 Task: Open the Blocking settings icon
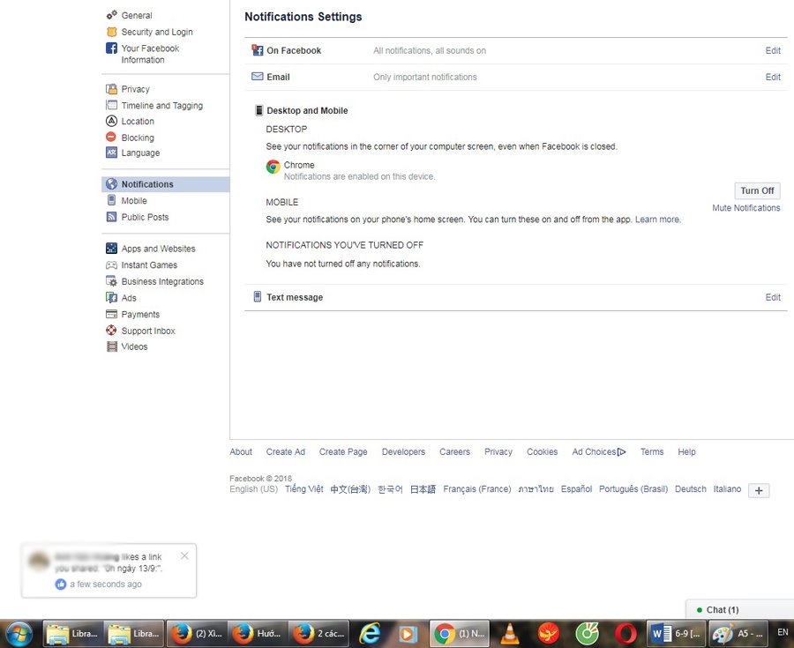coord(111,138)
